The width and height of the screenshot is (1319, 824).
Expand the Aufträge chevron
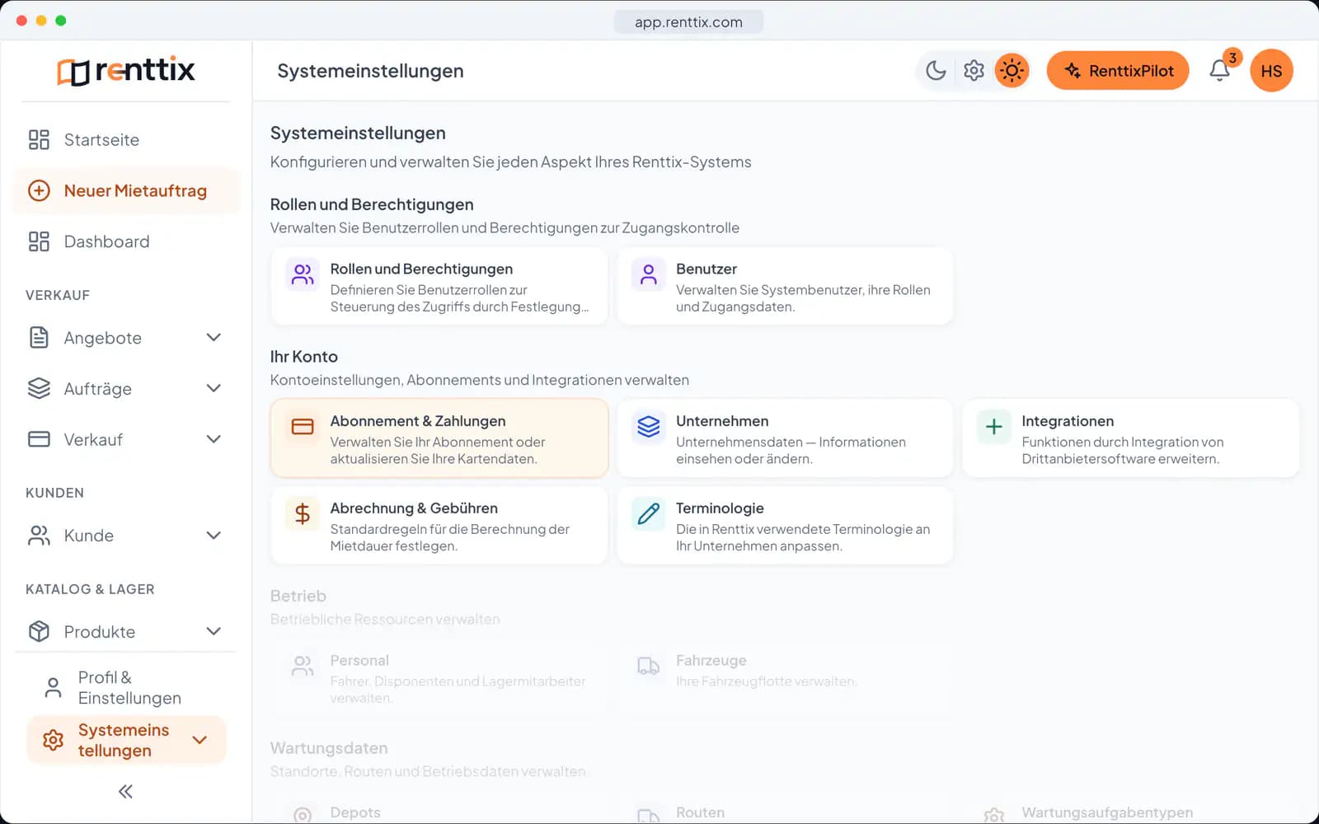(214, 389)
